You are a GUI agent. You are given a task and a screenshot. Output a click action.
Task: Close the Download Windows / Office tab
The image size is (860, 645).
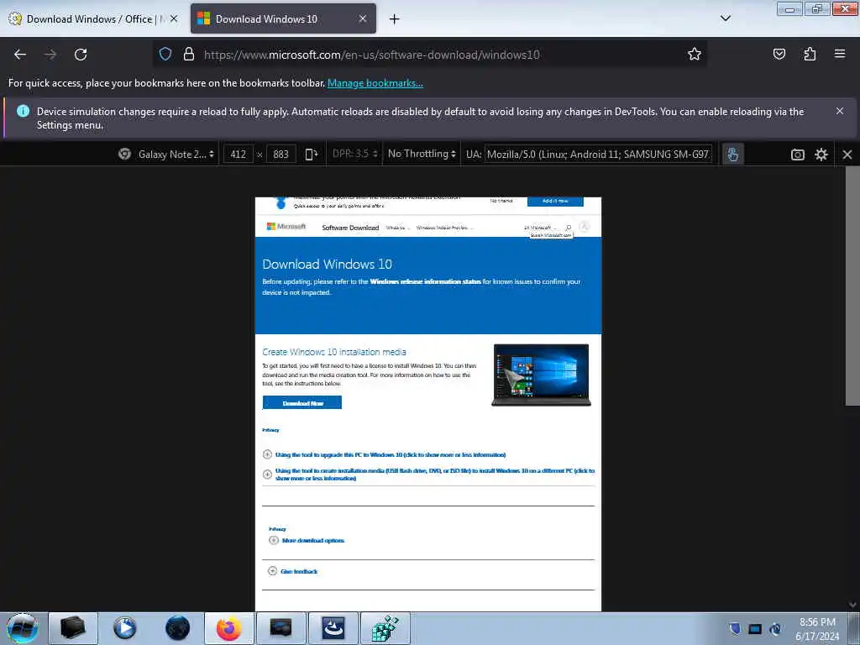pyautogui.click(x=174, y=18)
